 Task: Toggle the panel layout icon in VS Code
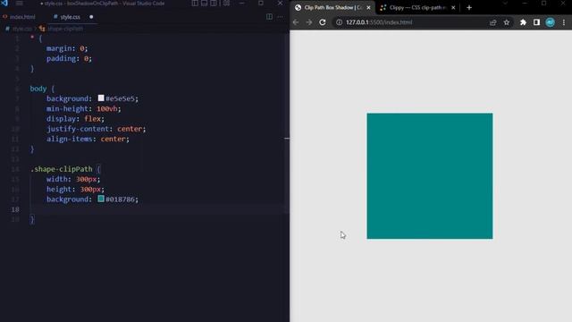pyautogui.click(x=205, y=4)
